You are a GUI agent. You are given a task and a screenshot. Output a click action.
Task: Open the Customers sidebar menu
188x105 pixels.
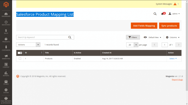[x=6, y=49]
